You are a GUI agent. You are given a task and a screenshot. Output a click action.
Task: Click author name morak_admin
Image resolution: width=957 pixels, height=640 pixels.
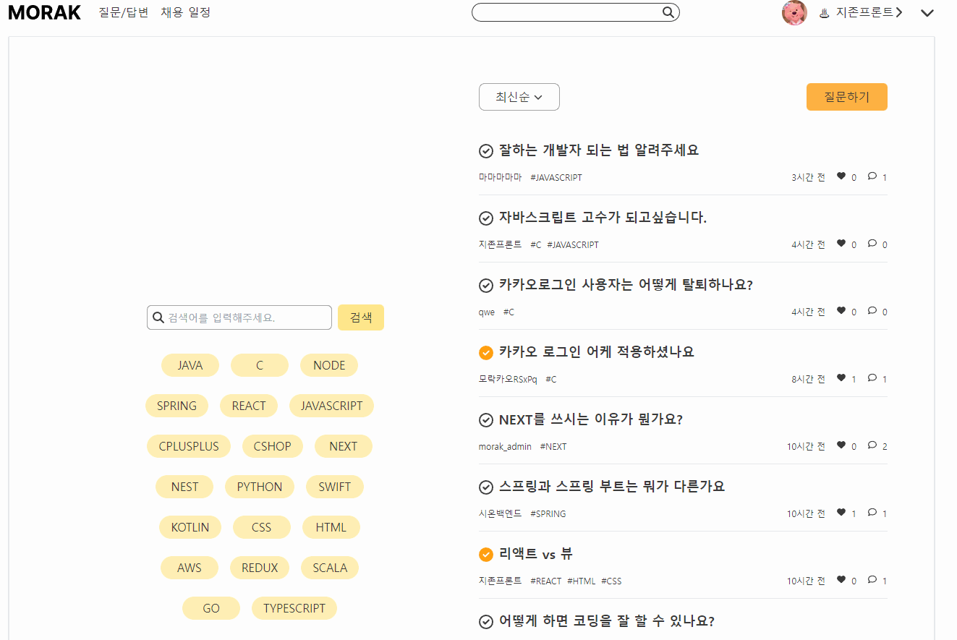505,446
